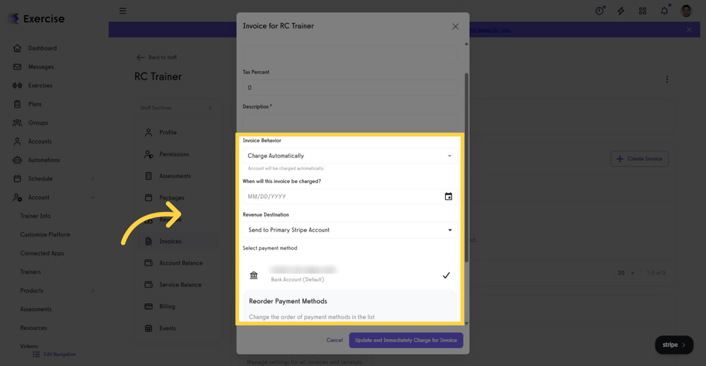This screenshot has width=706, height=366.
Task: Open the Revenue Destination dropdown
Action: [x=349, y=230]
